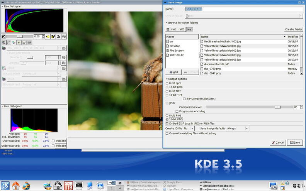
Task: Choose JPEG as output format
Action: click(167, 103)
